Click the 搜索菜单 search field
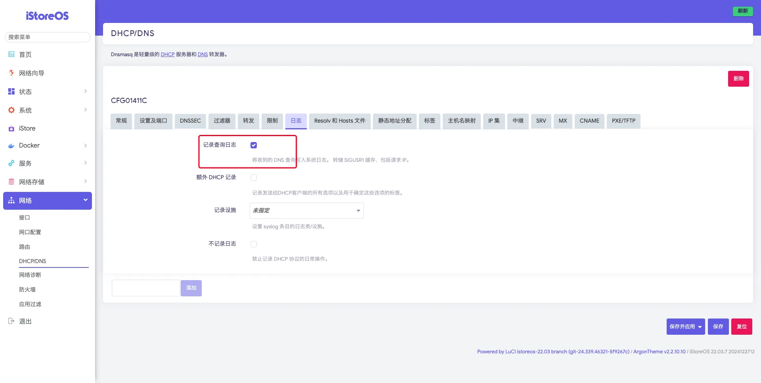This screenshot has height=383, width=761. (48, 37)
